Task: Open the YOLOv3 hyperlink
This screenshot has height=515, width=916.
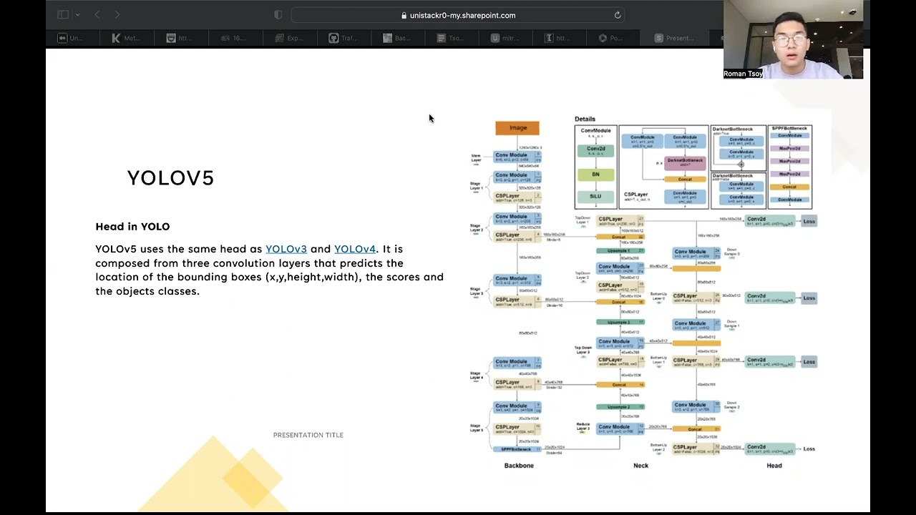Action: [x=286, y=249]
